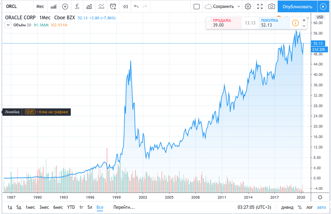
Task: Click the Compare symbol plus icon
Action: (x=65, y=6)
